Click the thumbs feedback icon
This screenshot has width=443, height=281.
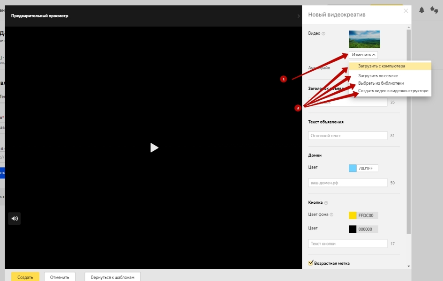point(435,10)
